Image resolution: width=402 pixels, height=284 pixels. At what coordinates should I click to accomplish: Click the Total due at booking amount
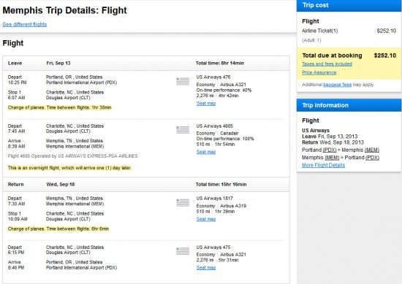tap(384, 55)
